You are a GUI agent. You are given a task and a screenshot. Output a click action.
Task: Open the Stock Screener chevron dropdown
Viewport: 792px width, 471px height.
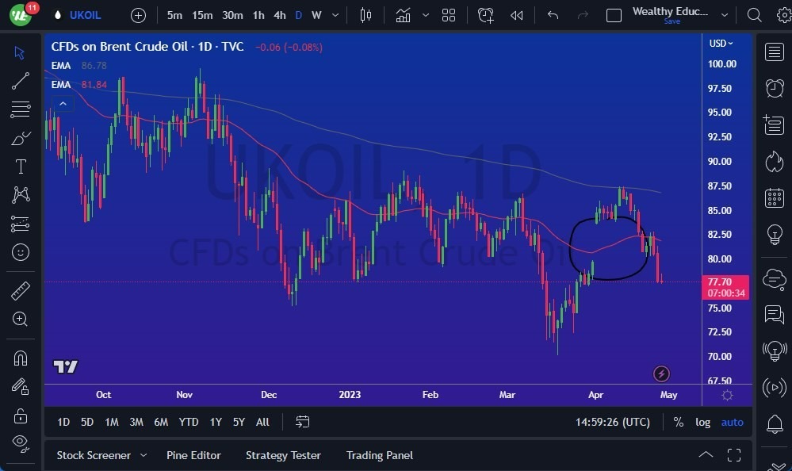143,455
